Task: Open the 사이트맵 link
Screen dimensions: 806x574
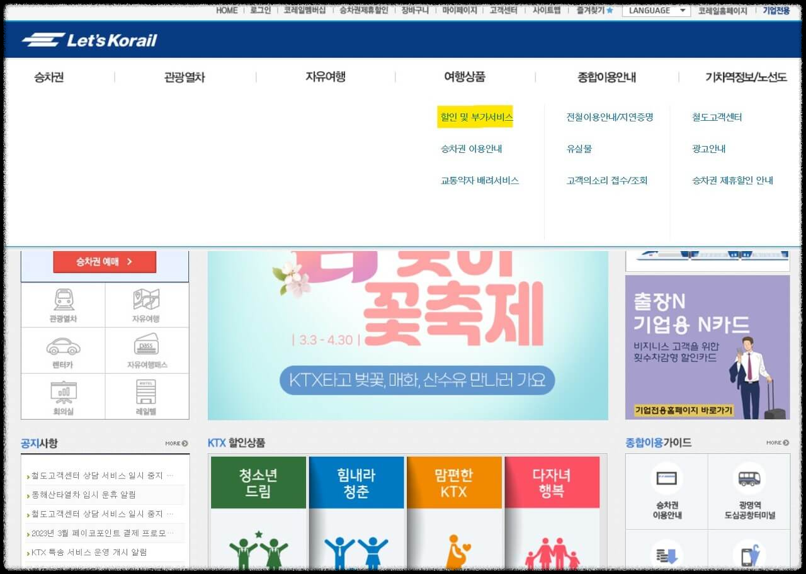Action: coord(547,11)
